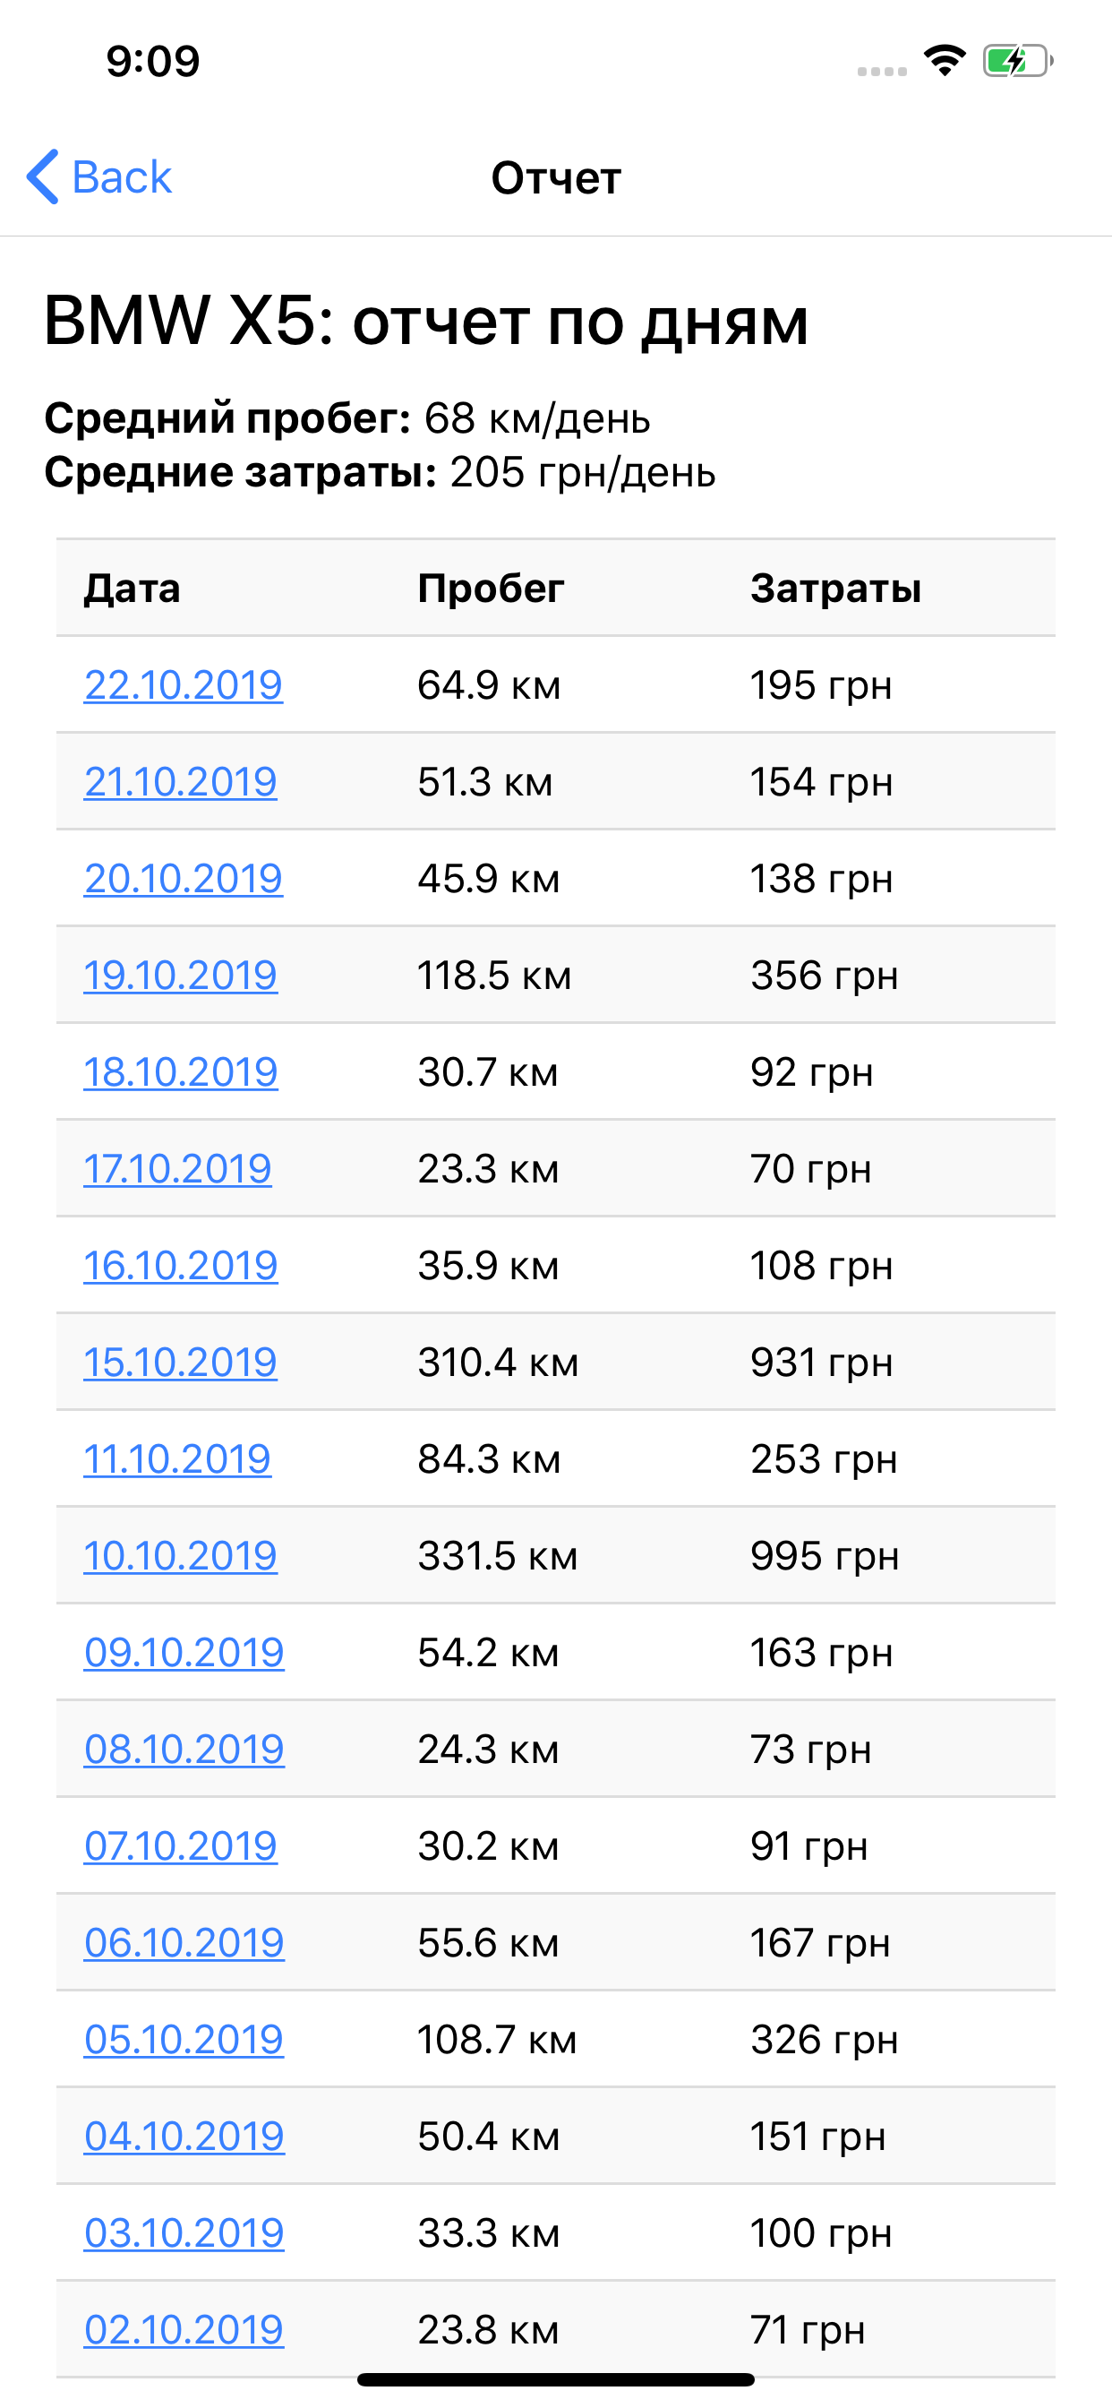The image size is (1112, 2408).
Task: Tap the Back chevron arrow icon
Action: coord(43,176)
